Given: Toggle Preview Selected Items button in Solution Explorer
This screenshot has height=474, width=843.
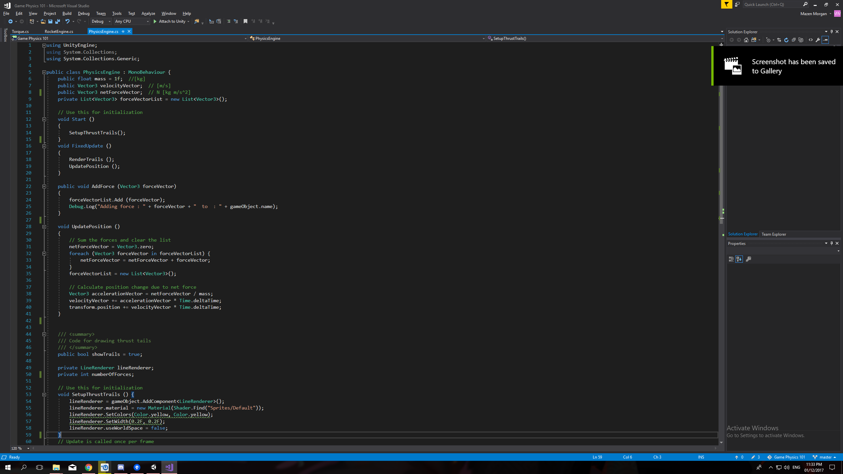Looking at the screenshot, I should pos(825,40).
